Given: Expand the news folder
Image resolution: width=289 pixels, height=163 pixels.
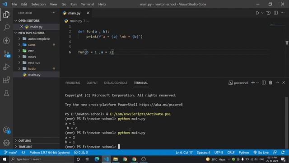Looking at the screenshot, I should pyautogui.click(x=36, y=57).
